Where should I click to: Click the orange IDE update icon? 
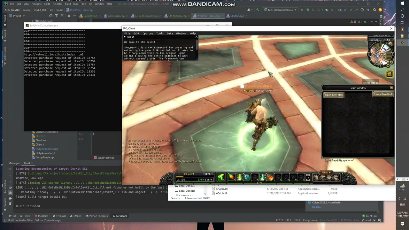[380, 10]
